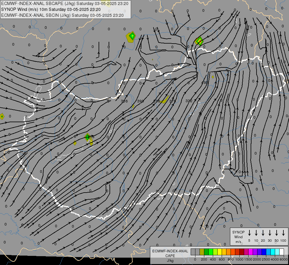This screenshot has width=289, height=265.
Task: Select the purple swatch left of 2000 tick
Action: coord(255,252)
